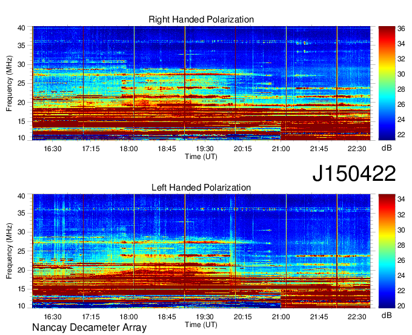Click the '20' value on the lower color scale
The image size is (412, 335).
[x=401, y=305]
